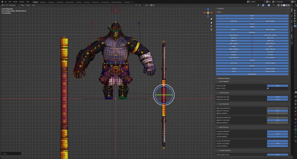Toggle the FACE_TWEAK rig layer
This screenshot has height=159, width=297.
[x=270, y=21]
